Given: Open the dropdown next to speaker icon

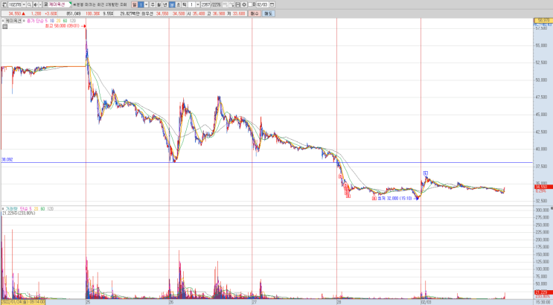Looking at the screenshot, I should (x=40, y=4).
